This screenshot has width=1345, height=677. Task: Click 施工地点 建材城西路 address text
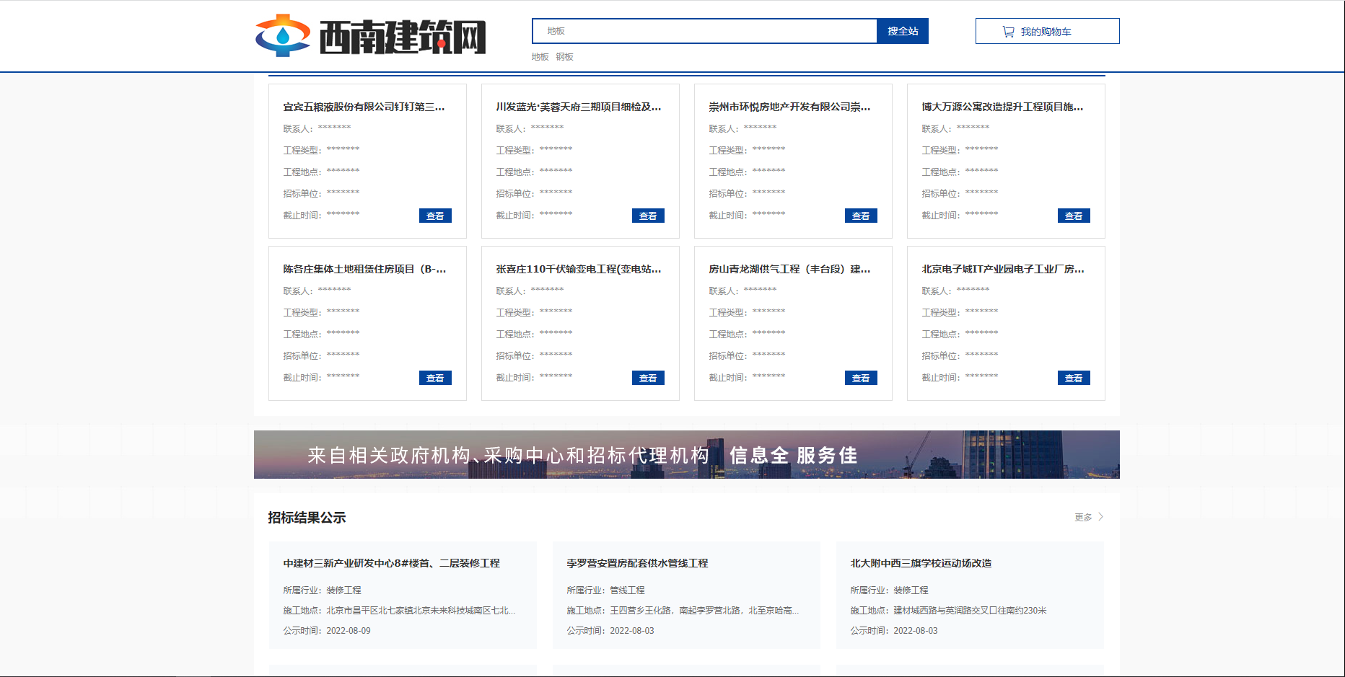point(948,611)
